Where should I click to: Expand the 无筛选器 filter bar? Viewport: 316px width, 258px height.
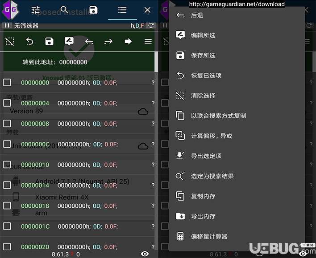point(27,26)
